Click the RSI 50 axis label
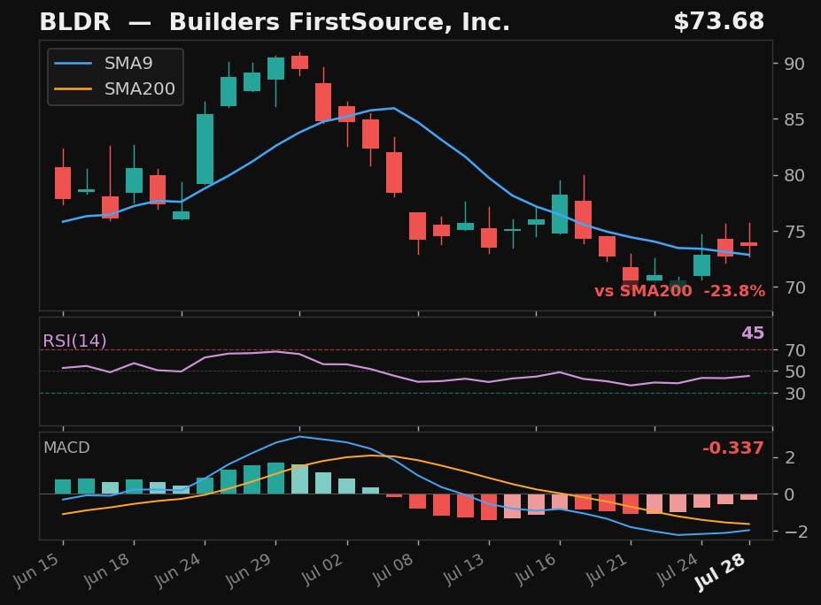 click(794, 371)
